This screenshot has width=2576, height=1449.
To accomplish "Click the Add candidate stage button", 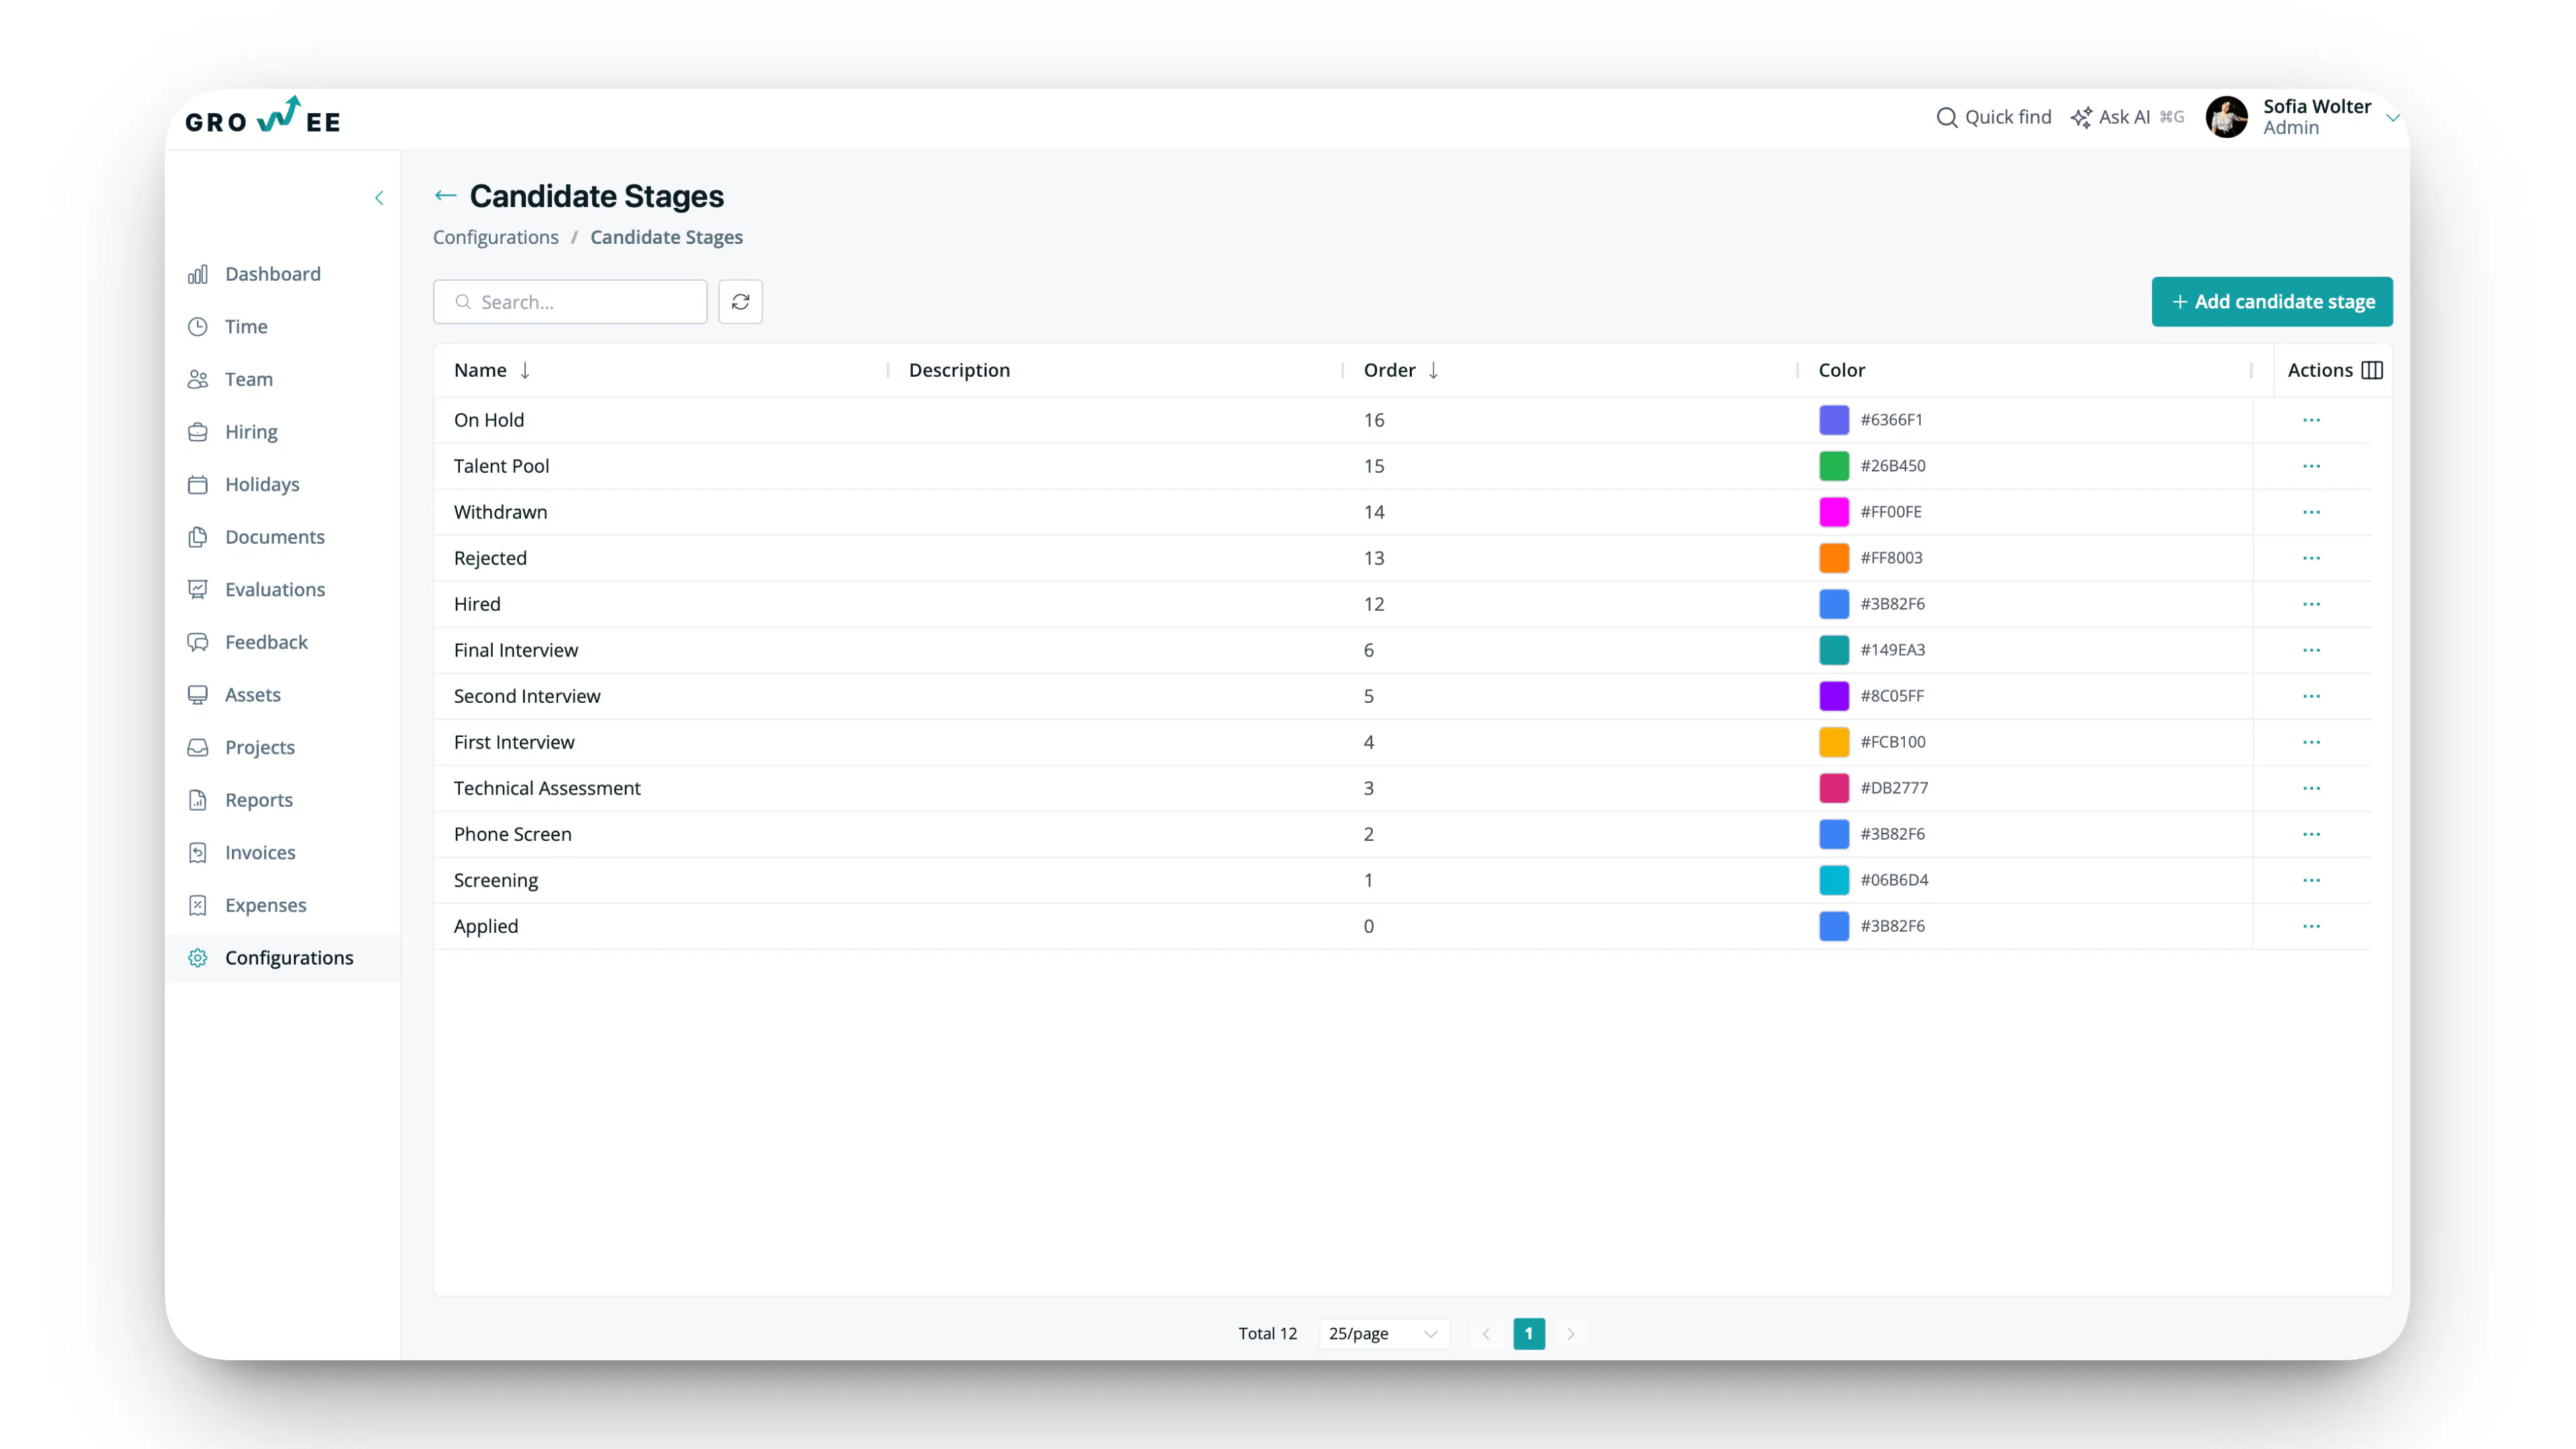I will click(2271, 302).
